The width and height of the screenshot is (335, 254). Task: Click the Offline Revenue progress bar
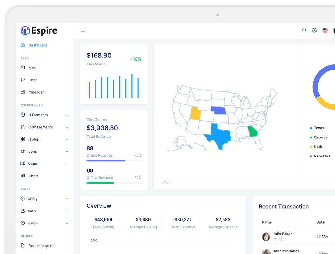114,183
